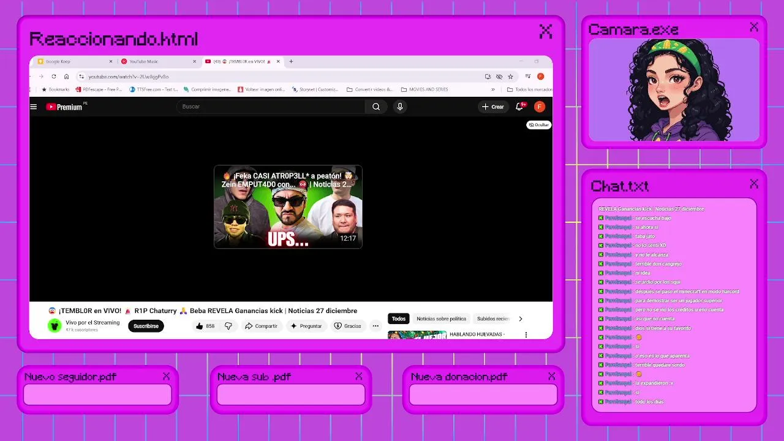Open the YouTube hamburger guide menu

pos(34,107)
